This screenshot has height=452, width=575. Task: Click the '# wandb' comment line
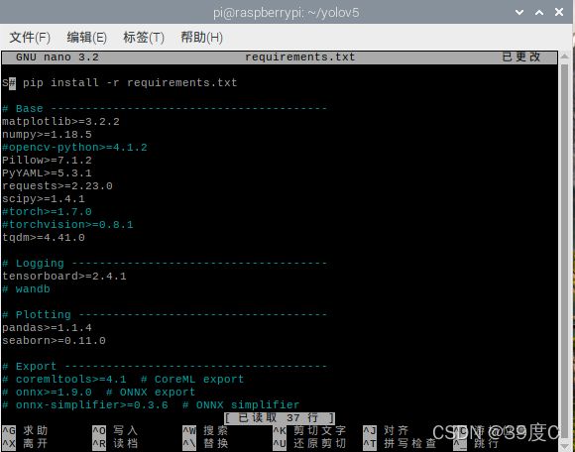26,288
